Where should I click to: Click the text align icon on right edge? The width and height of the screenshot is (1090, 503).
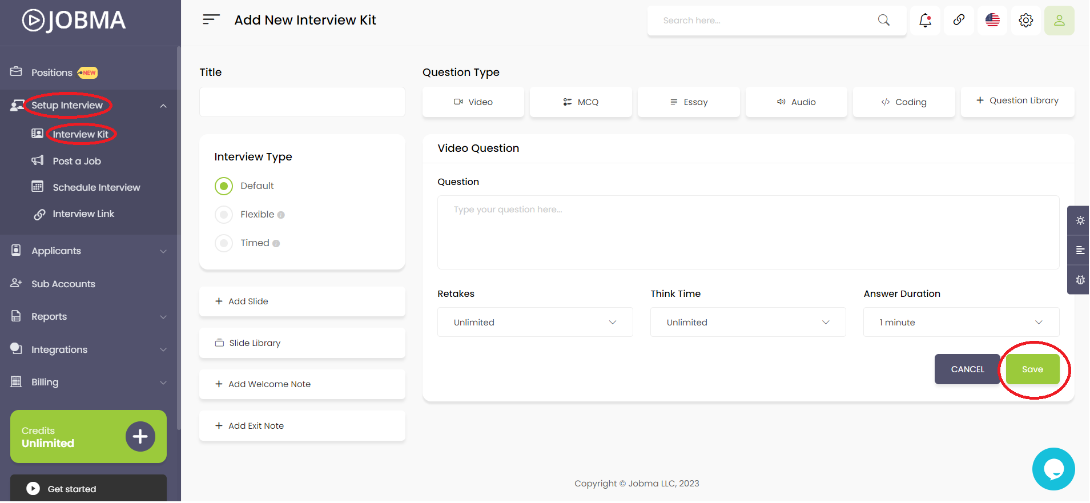coord(1080,250)
